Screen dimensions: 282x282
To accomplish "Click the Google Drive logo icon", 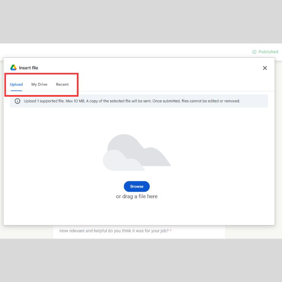I will (13, 68).
